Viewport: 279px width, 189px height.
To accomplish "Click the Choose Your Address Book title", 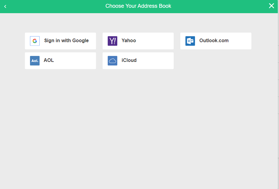I will pyautogui.click(x=138, y=6).
